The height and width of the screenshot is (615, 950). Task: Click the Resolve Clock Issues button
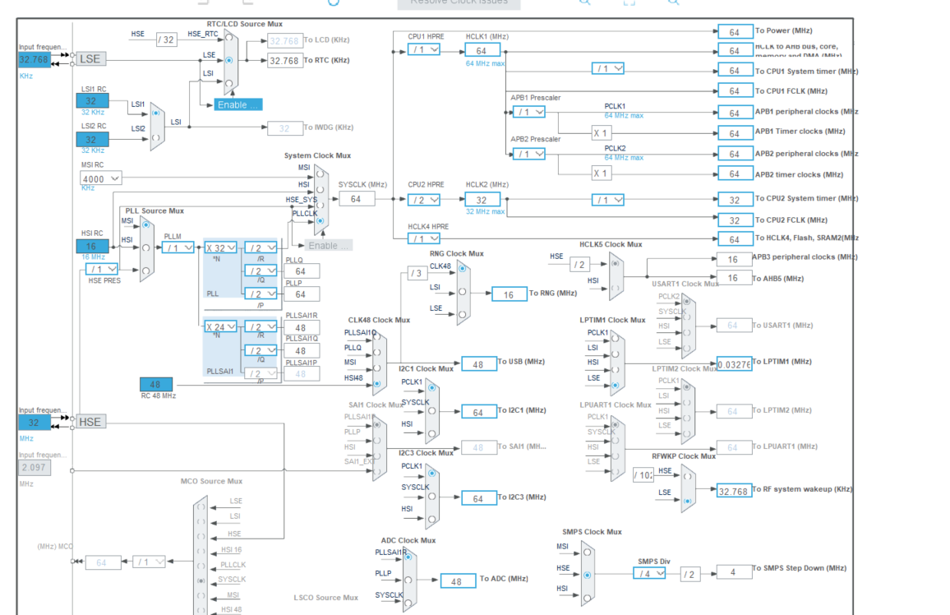point(457,2)
